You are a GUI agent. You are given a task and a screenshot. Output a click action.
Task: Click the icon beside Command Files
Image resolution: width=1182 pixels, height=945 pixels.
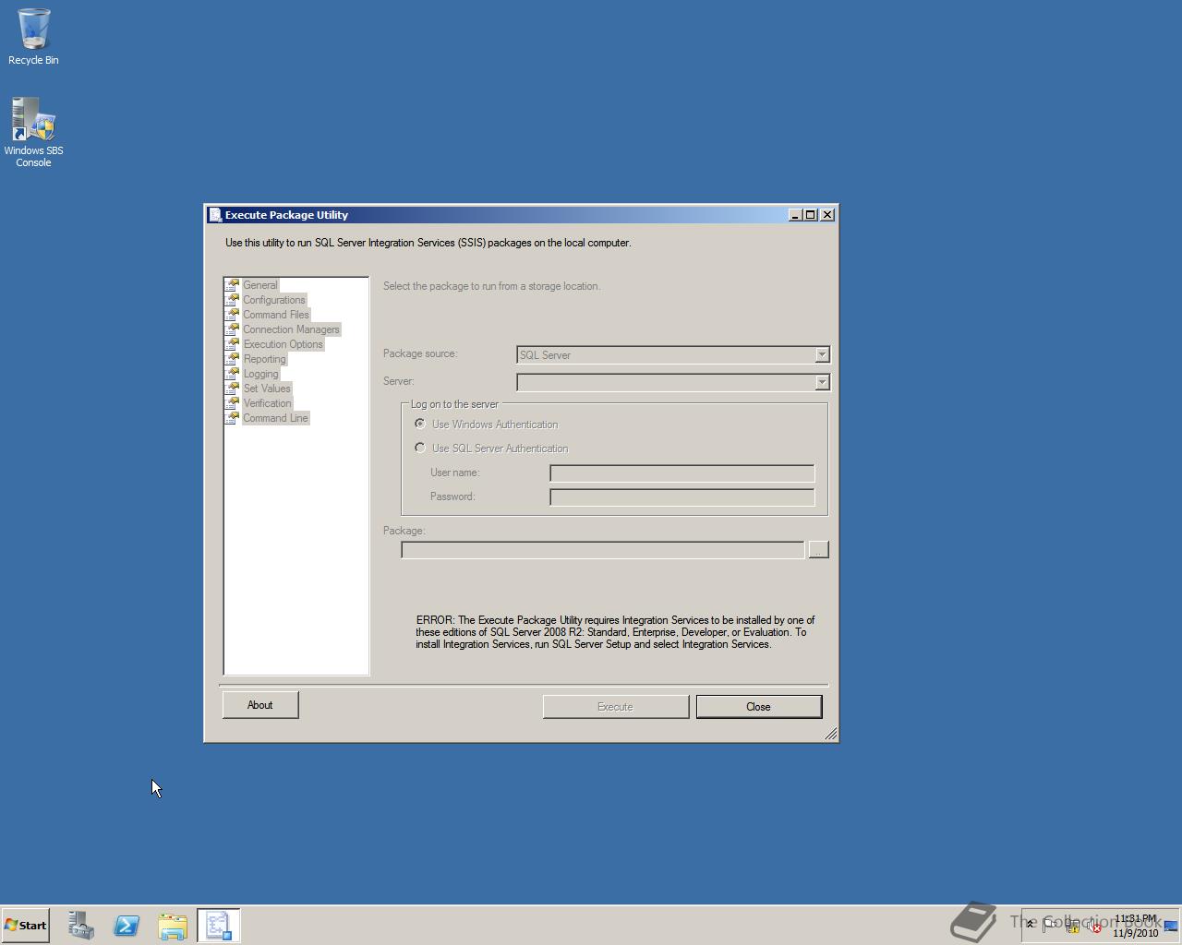coord(233,315)
